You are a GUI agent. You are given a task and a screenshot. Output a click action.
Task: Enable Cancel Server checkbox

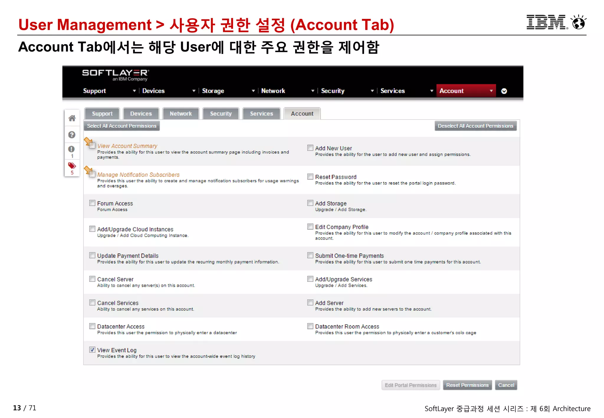[x=92, y=279]
